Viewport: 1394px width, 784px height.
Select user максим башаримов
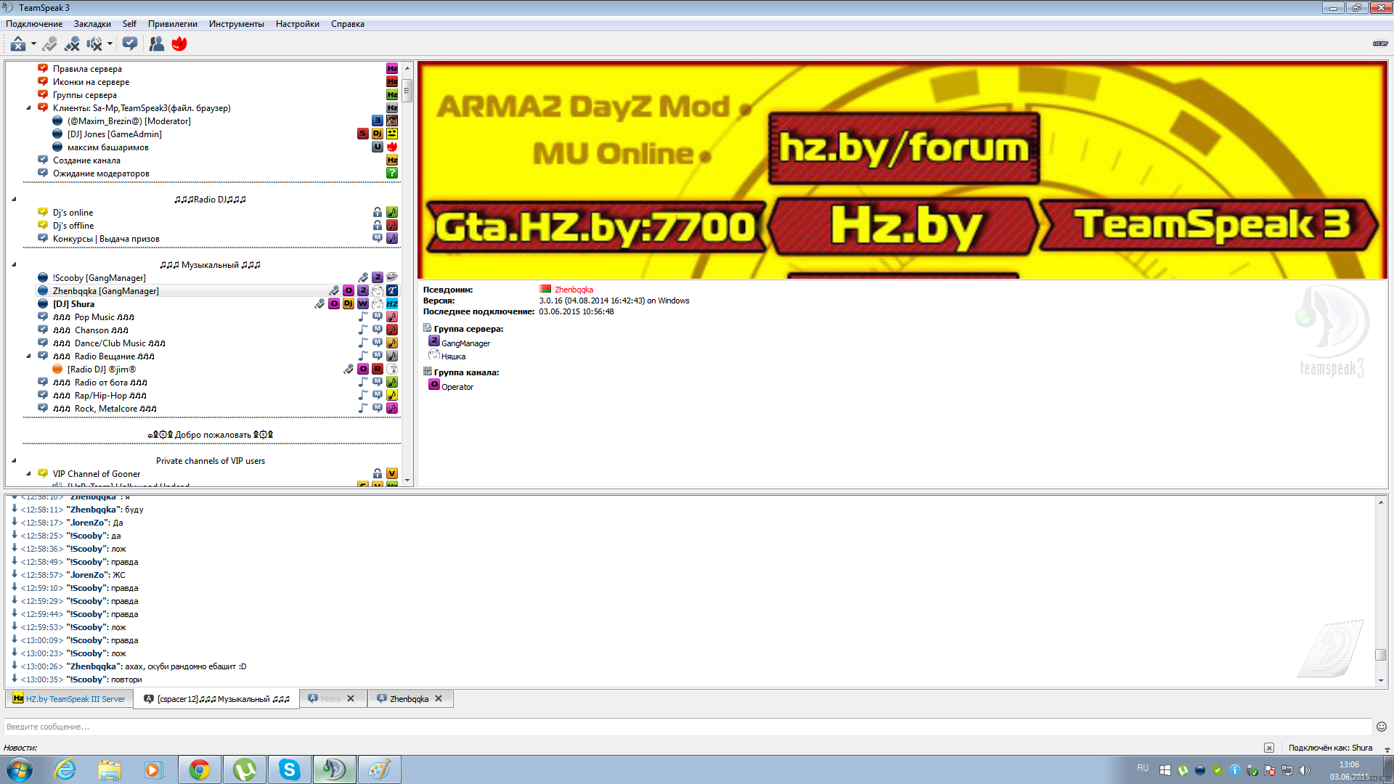click(108, 147)
